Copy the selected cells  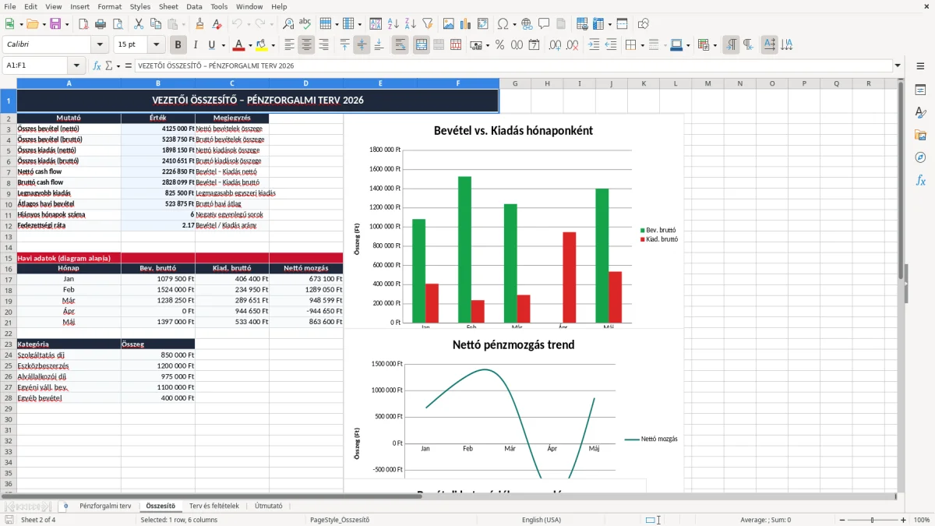(156, 24)
